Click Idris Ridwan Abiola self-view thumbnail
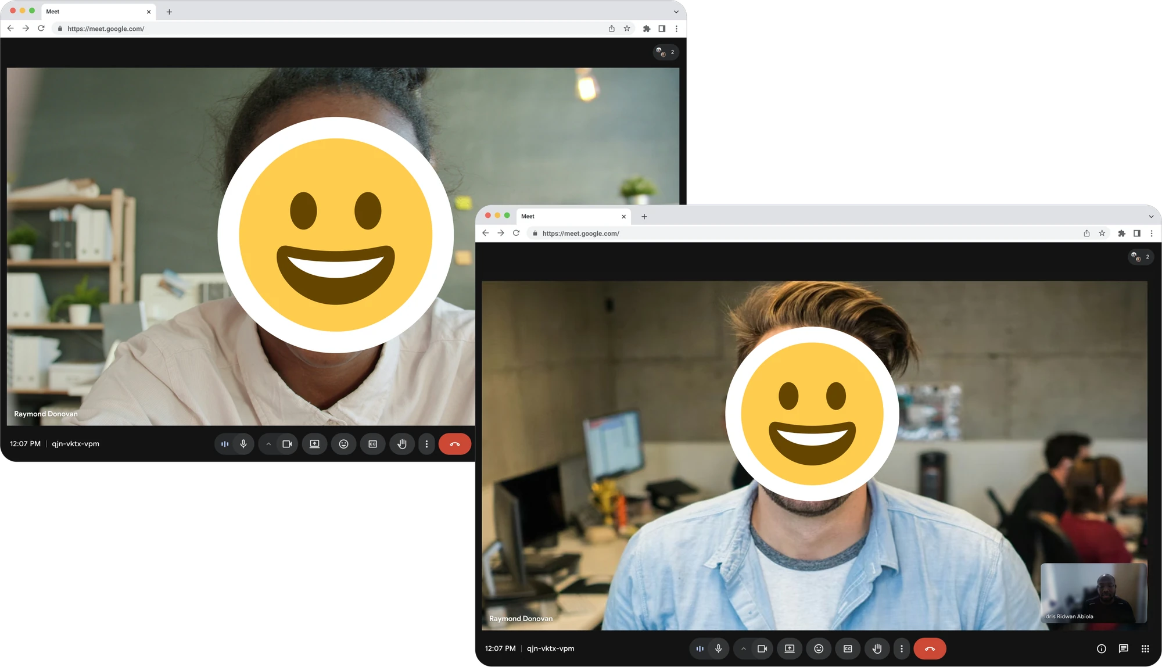The image size is (1162, 667). pos(1093,593)
